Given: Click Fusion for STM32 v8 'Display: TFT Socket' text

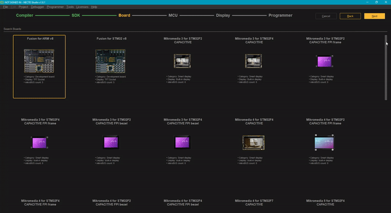Looking at the screenshot, I should 106,79.
